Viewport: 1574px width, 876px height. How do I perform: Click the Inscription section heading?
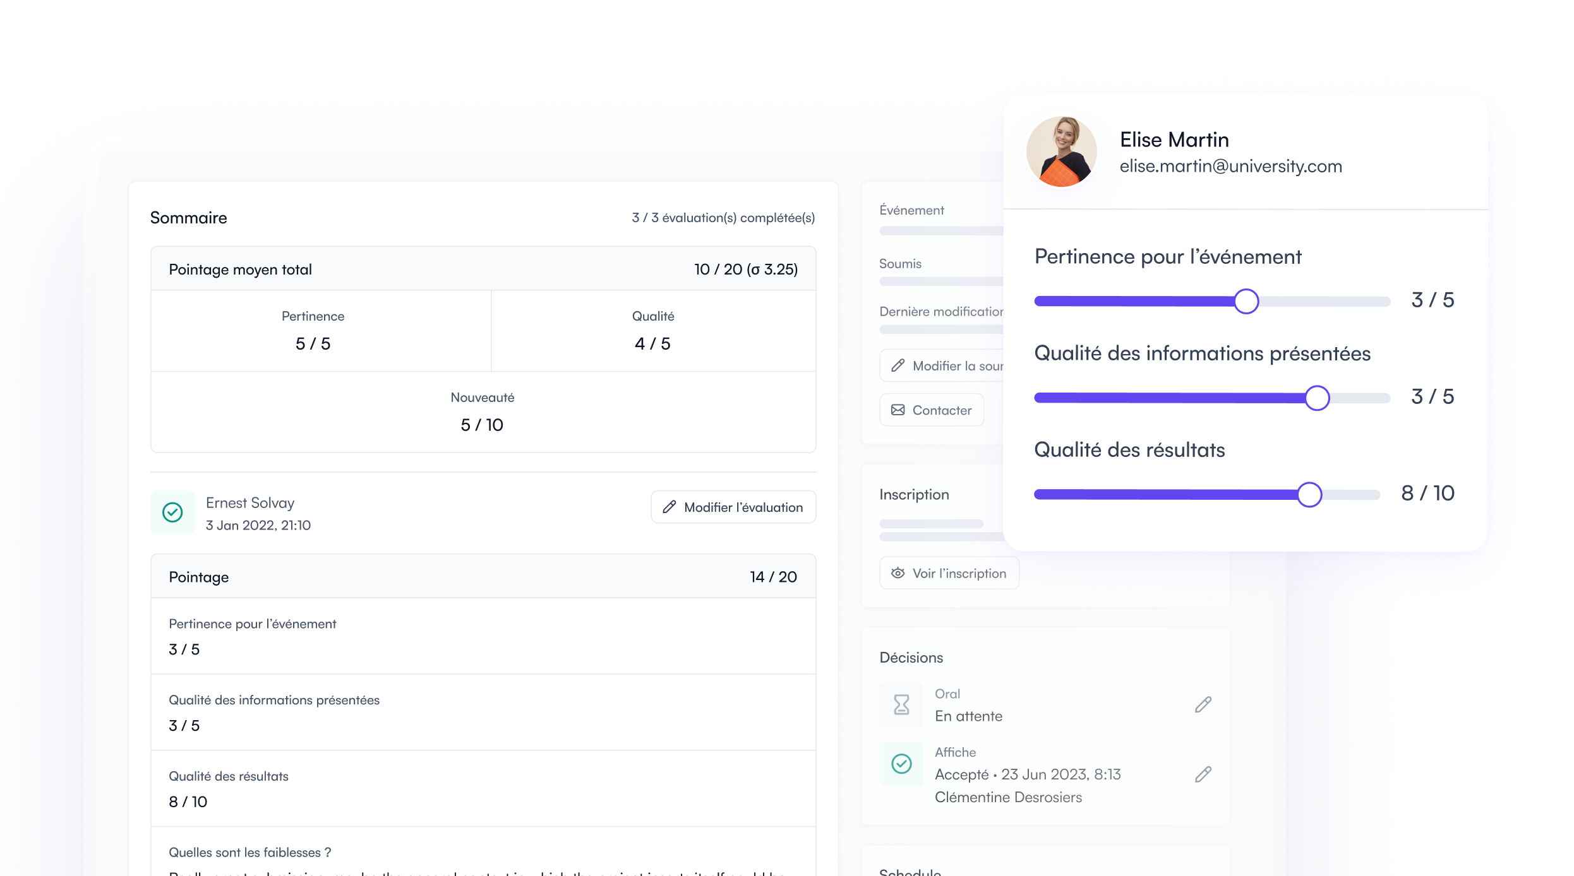(x=914, y=495)
